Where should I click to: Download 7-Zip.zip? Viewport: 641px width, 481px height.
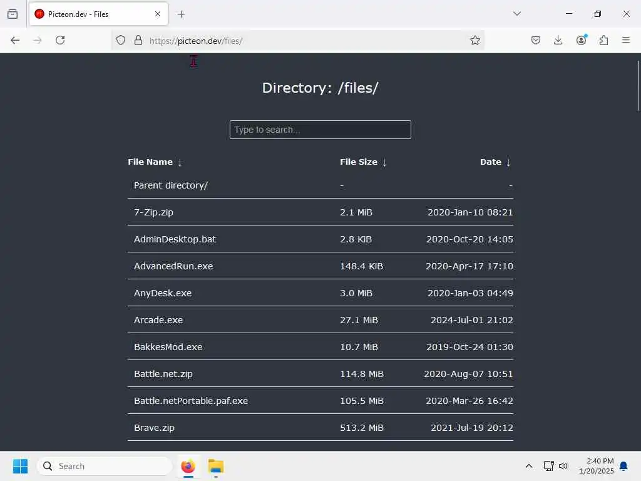click(154, 212)
